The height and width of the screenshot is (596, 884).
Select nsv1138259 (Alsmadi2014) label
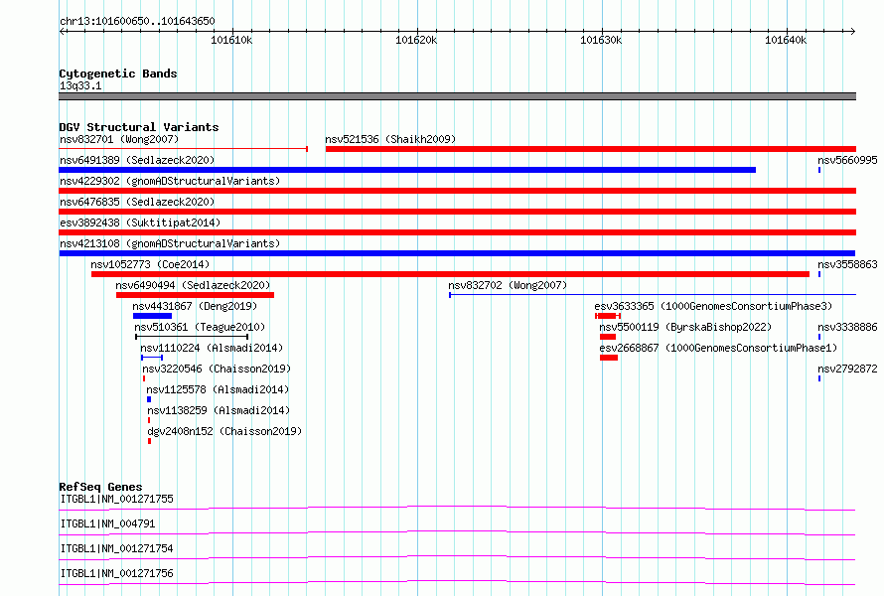coord(219,410)
